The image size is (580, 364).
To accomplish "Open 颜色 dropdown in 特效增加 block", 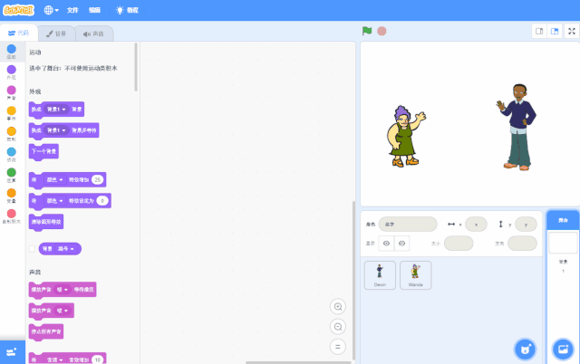I will coord(54,180).
